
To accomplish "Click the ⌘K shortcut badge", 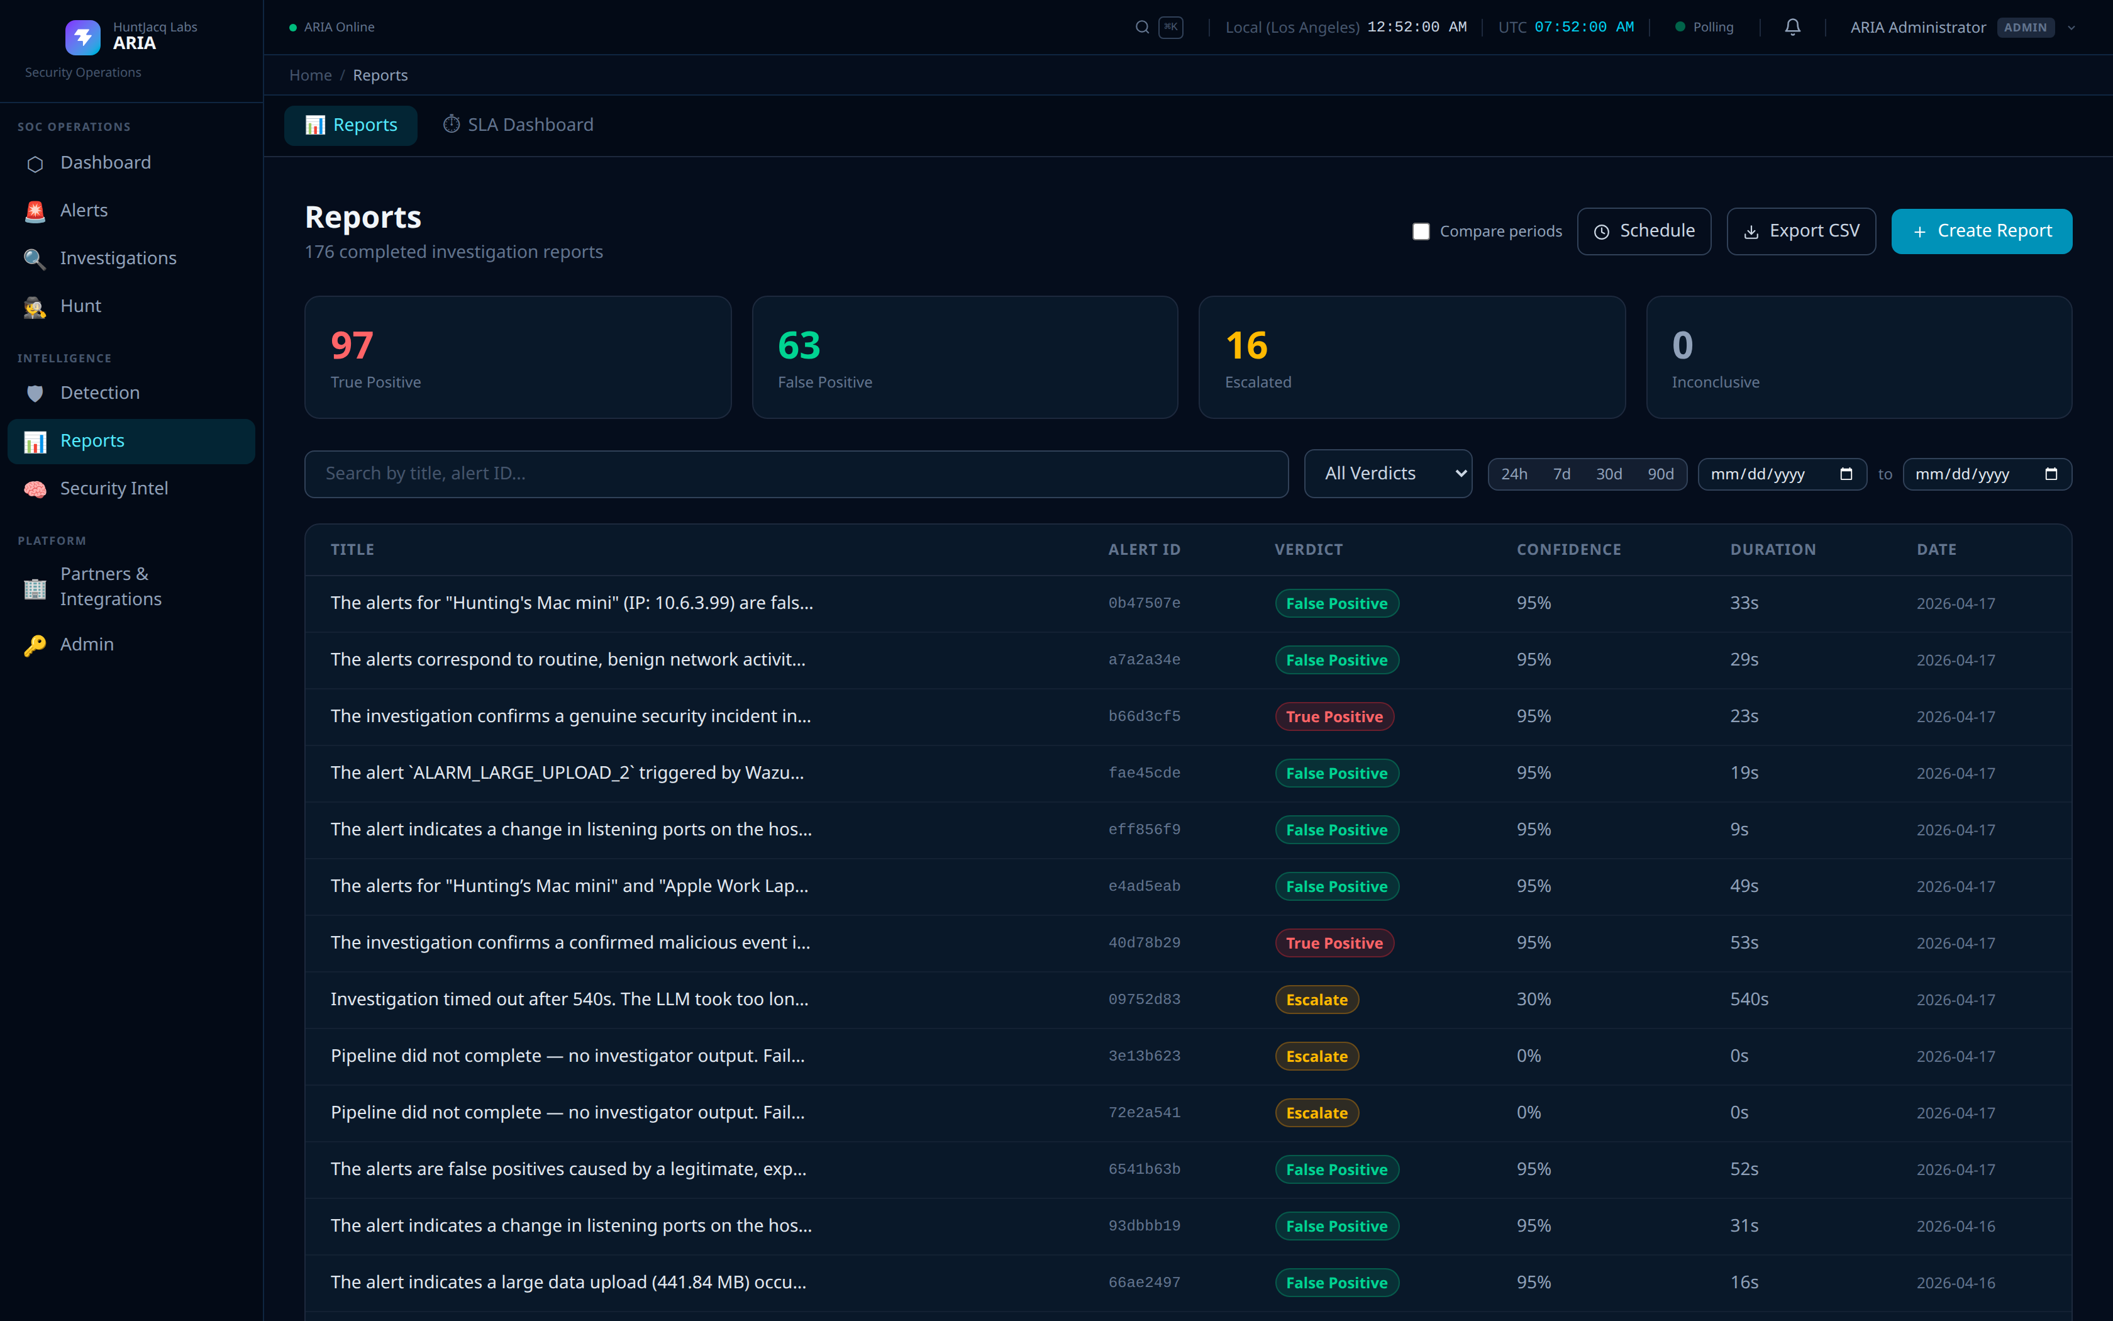I will [x=1170, y=27].
